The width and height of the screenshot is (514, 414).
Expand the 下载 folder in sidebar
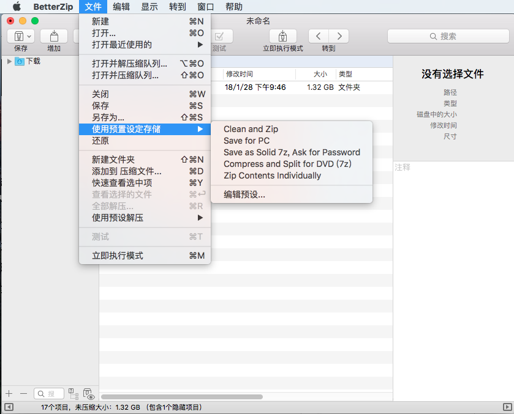(9, 61)
